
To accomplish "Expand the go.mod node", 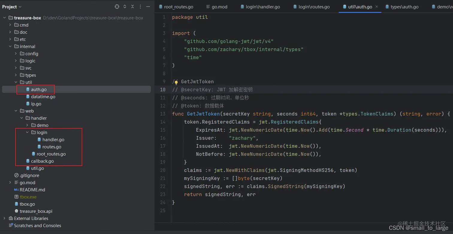I will [10, 183].
